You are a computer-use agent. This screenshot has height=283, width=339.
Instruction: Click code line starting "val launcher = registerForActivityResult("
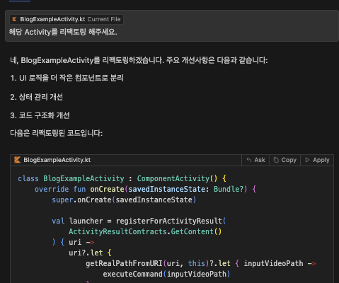139,221
